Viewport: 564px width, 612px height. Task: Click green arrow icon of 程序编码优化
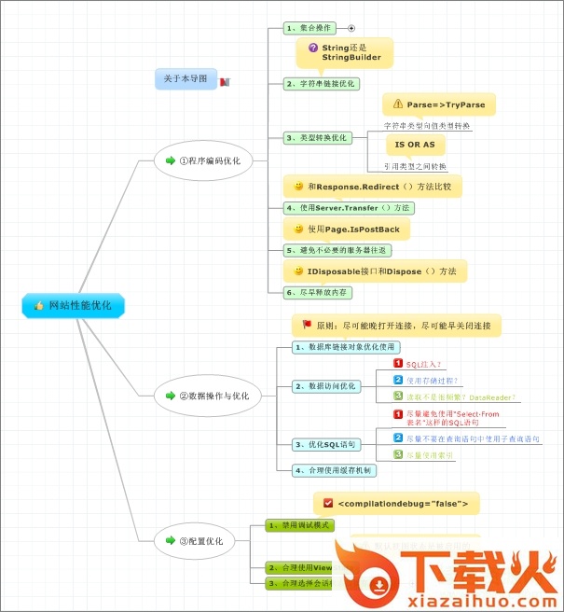(x=171, y=160)
